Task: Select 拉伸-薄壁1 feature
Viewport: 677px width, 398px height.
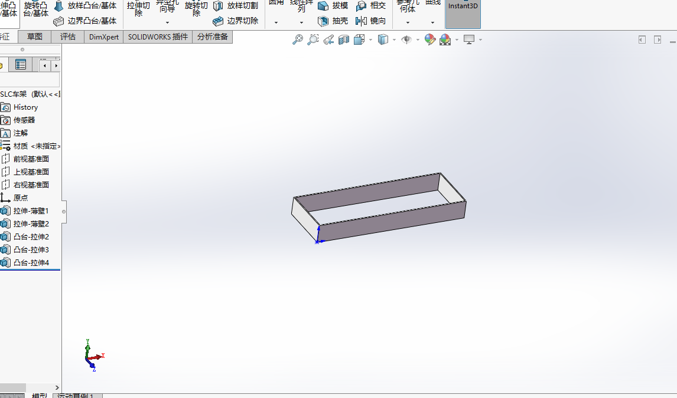Action: pyautogui.click(x=30, y=210)
